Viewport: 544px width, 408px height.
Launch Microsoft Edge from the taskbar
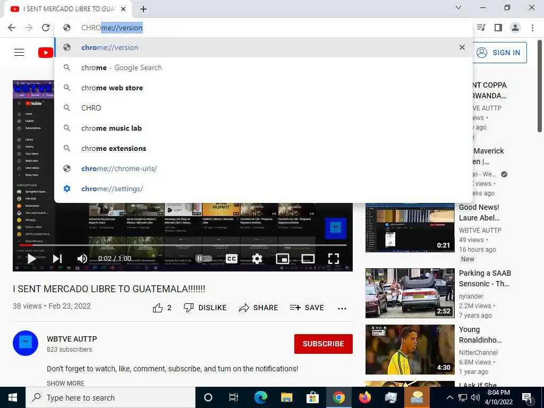coord(260,397)
